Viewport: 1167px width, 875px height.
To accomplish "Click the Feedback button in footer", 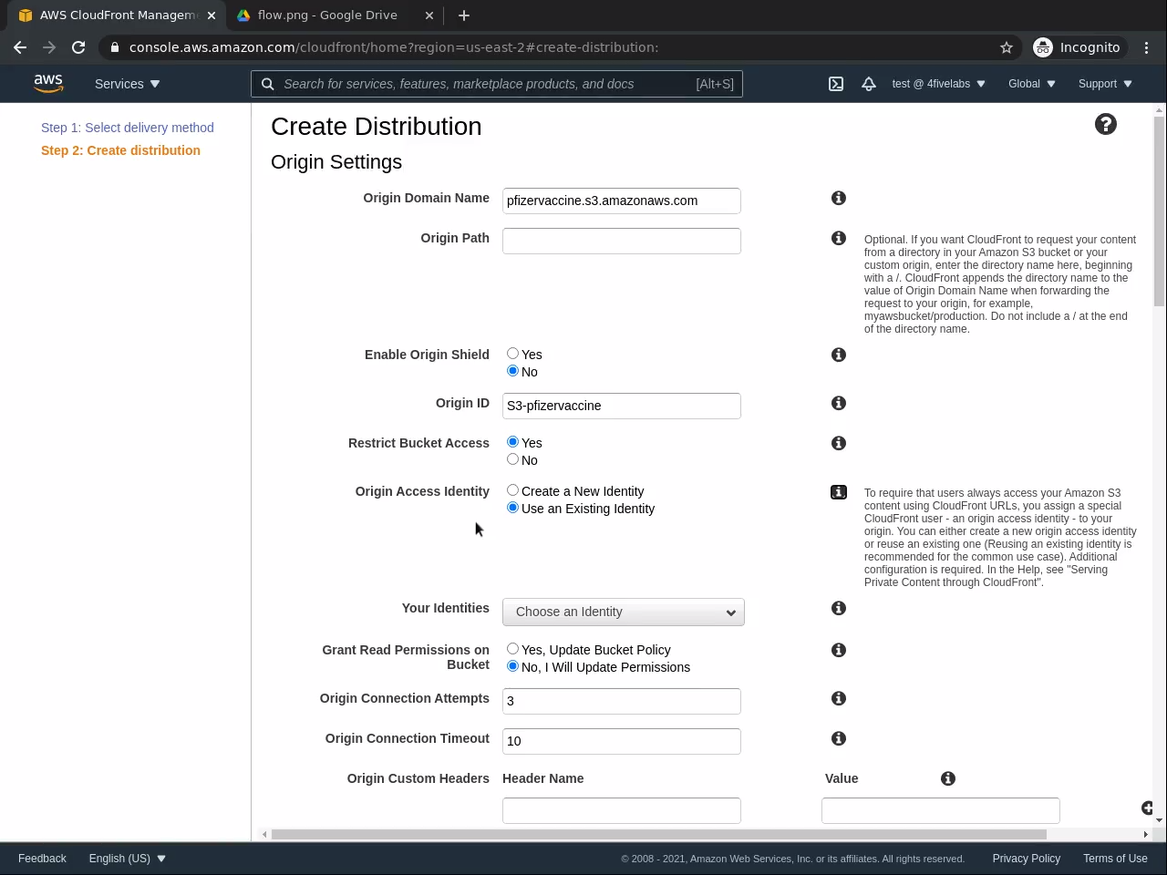I will [x=42, y=859].
